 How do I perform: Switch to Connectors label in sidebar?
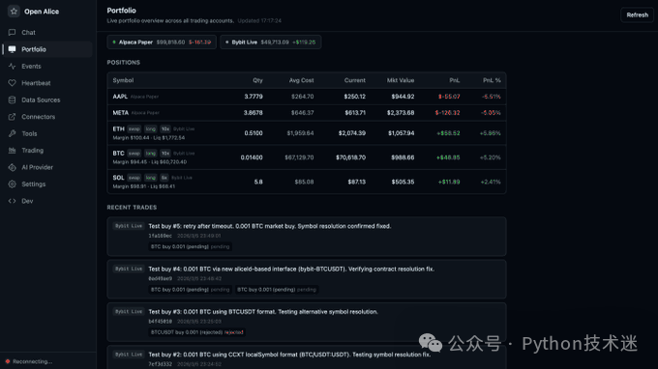pos(38,117)
